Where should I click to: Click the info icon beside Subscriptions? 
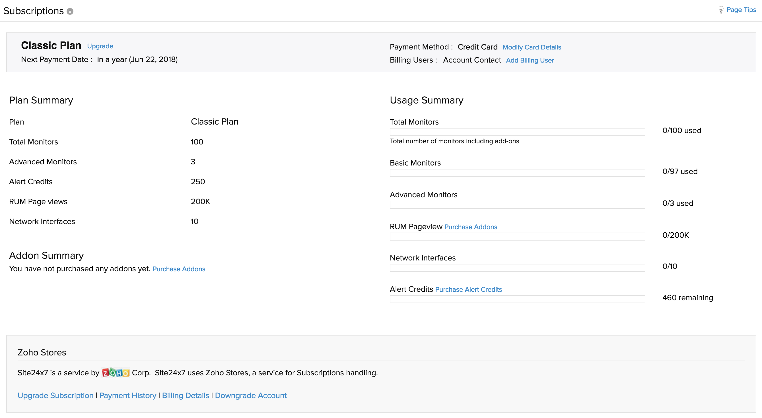(x=70, y=12)
